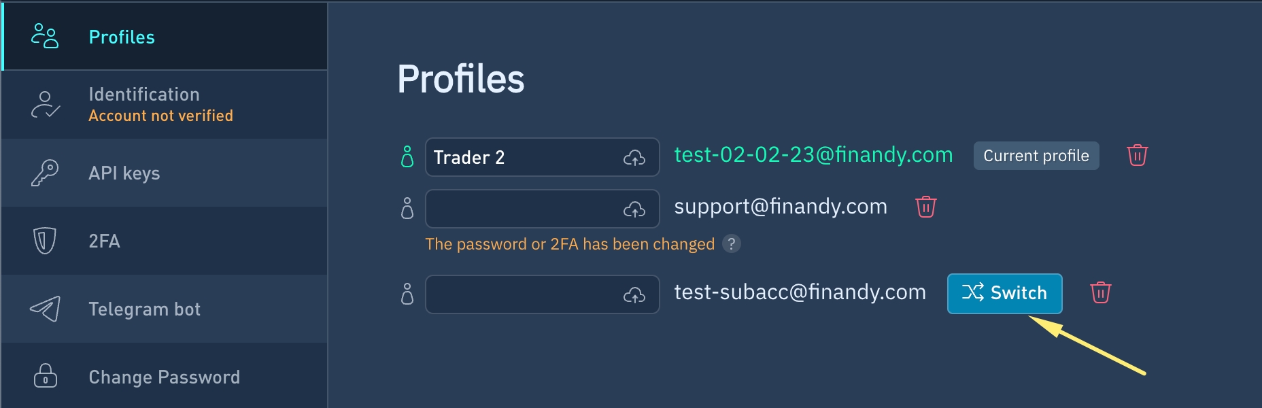
Task: Select Change Password in the sidebar
Action: click(x=165, y=375)
